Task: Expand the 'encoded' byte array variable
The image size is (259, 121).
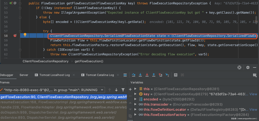Action: [136, 99]
